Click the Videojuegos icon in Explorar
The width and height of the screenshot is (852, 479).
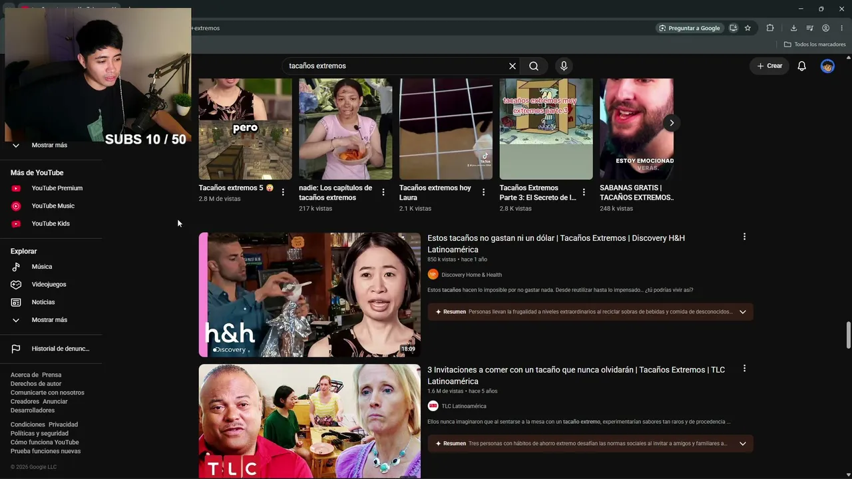coord(16,285)
